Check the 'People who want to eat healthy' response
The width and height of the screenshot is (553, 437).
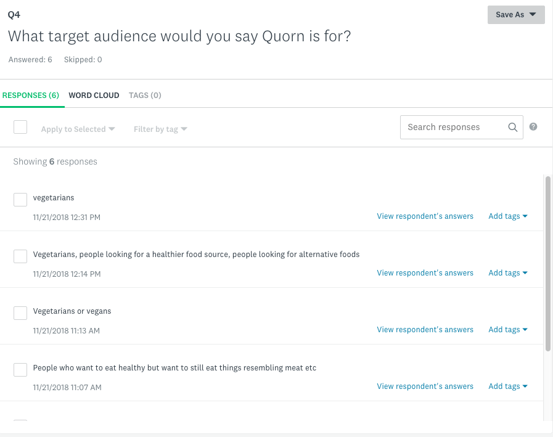coord(20,369)
